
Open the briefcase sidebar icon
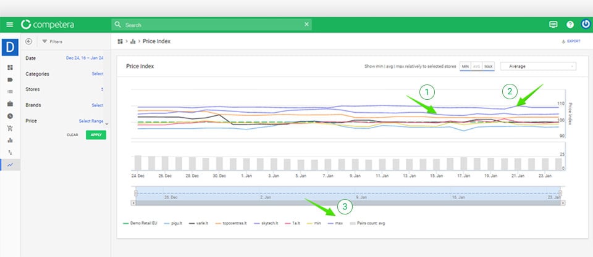(10, 104)
